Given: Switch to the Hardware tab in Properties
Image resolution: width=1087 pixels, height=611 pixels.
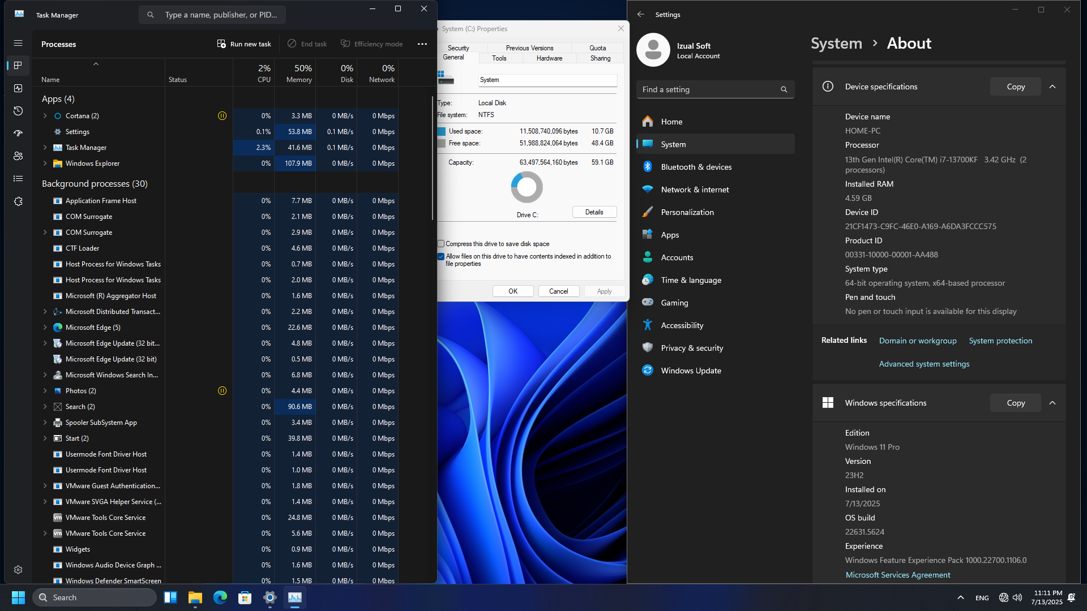Looking at the screenshot, I should (x=549, y=58).
